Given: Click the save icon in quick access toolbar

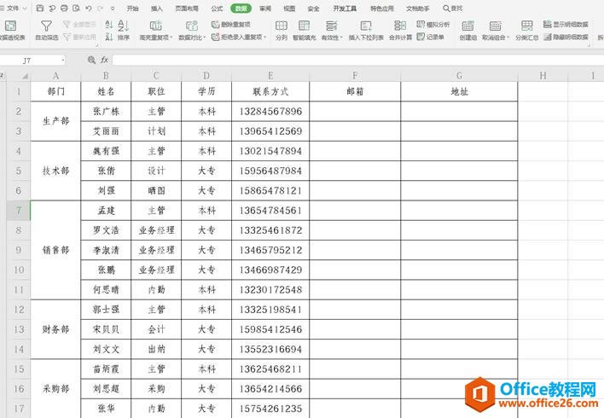Looking at the screenshot, I should (40, 8).
